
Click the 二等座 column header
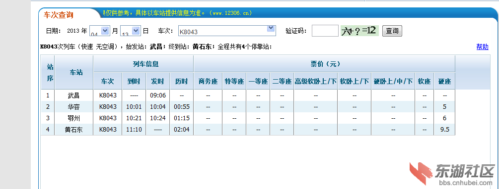[282, 81]
